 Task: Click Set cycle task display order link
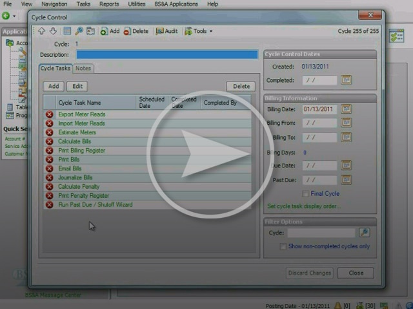(x=304, y=206)
